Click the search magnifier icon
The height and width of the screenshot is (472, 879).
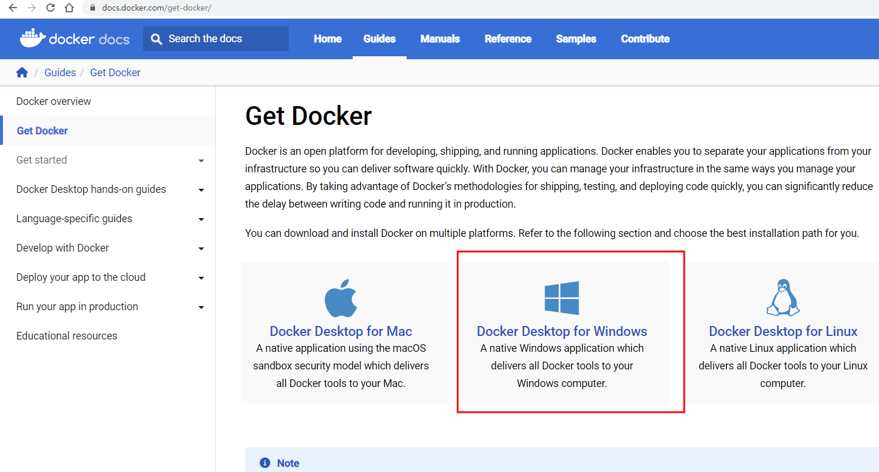(x=156, y=39)
